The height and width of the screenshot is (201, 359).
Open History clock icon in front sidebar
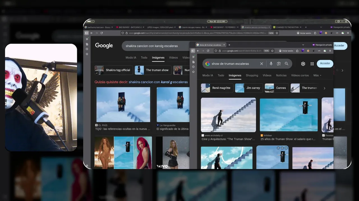click(x=193, y=67)
